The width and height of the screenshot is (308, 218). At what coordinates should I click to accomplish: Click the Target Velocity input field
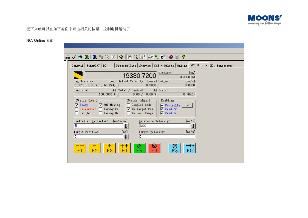point(167,136)
